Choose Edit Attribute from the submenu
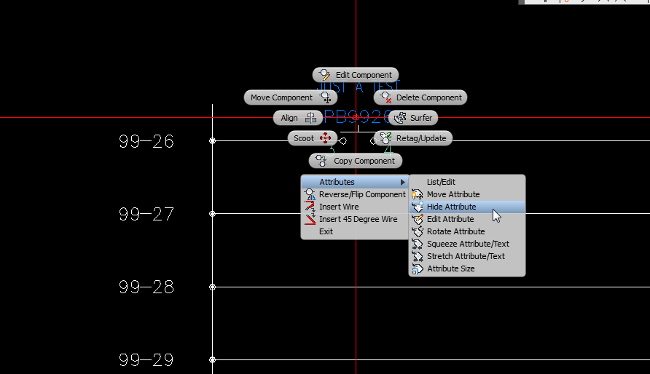The height and width of the screenshot is (374, 650). pyautogui.click(x=467, y=219)
